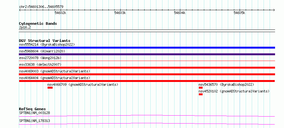Open the nsv4520102 (gnomADStructuralVariants) label
The height and width of the screenshot is (128, 284).
click(234, 91)
